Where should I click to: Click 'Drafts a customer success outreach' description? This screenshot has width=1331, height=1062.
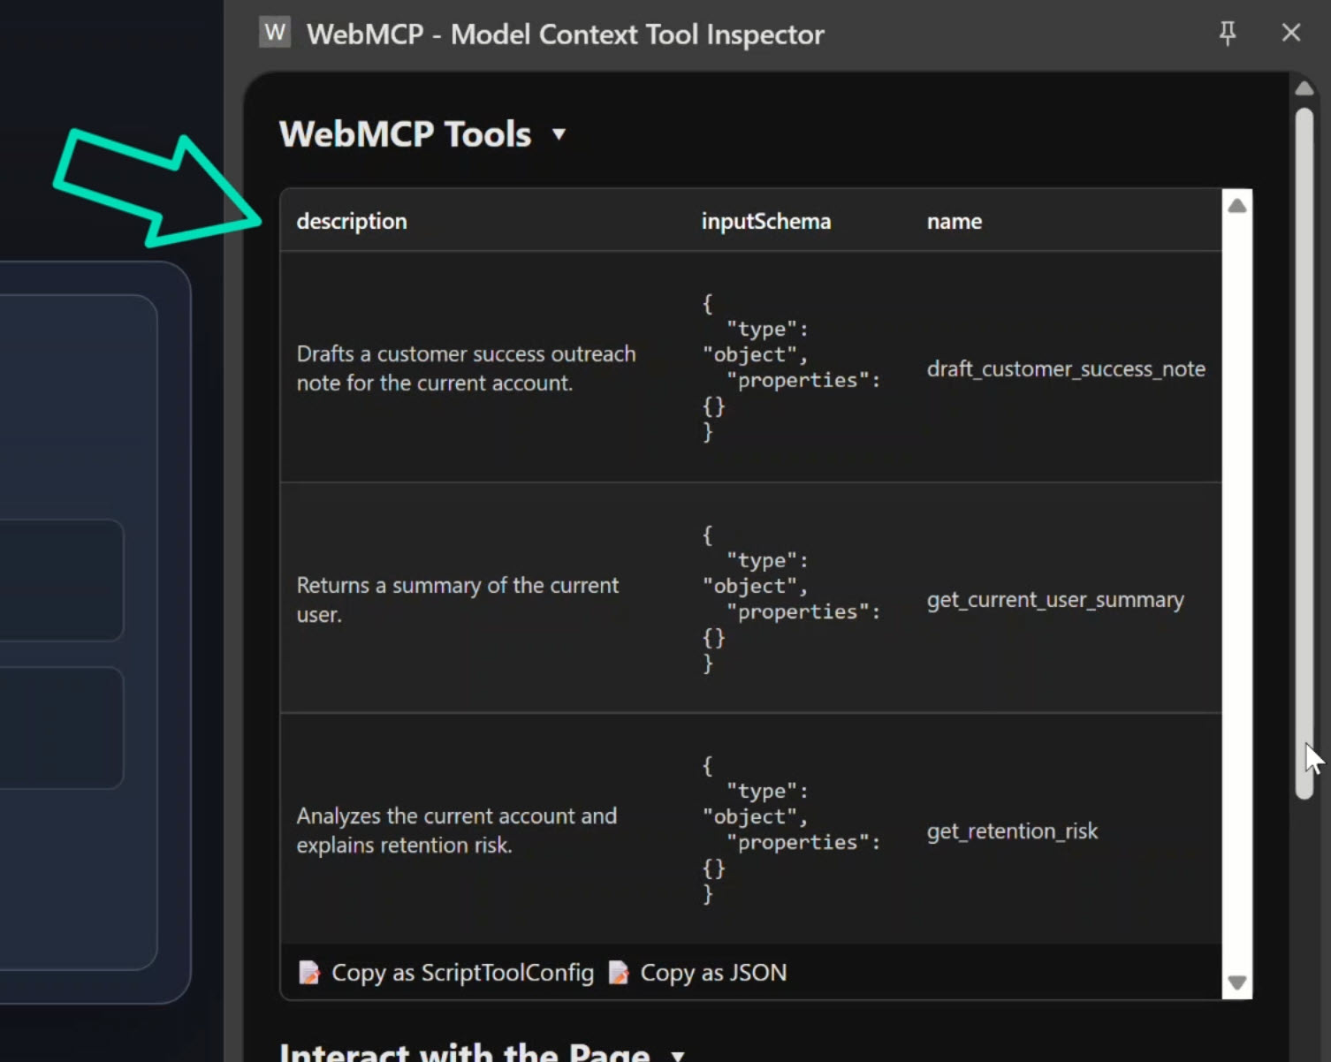(466, 368)
